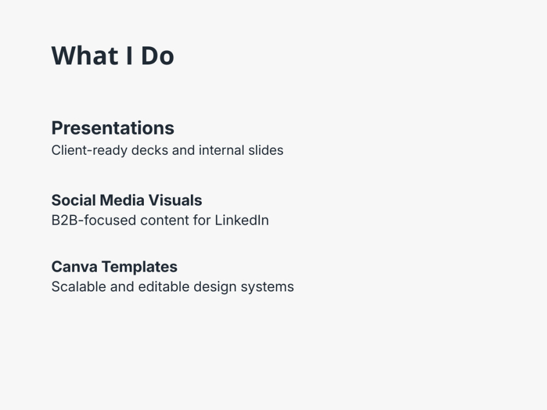Click the word "internal" in the Presentations description
Image resolution: width=547 pixels, height=410 pixels.
(x=222, y=151)
